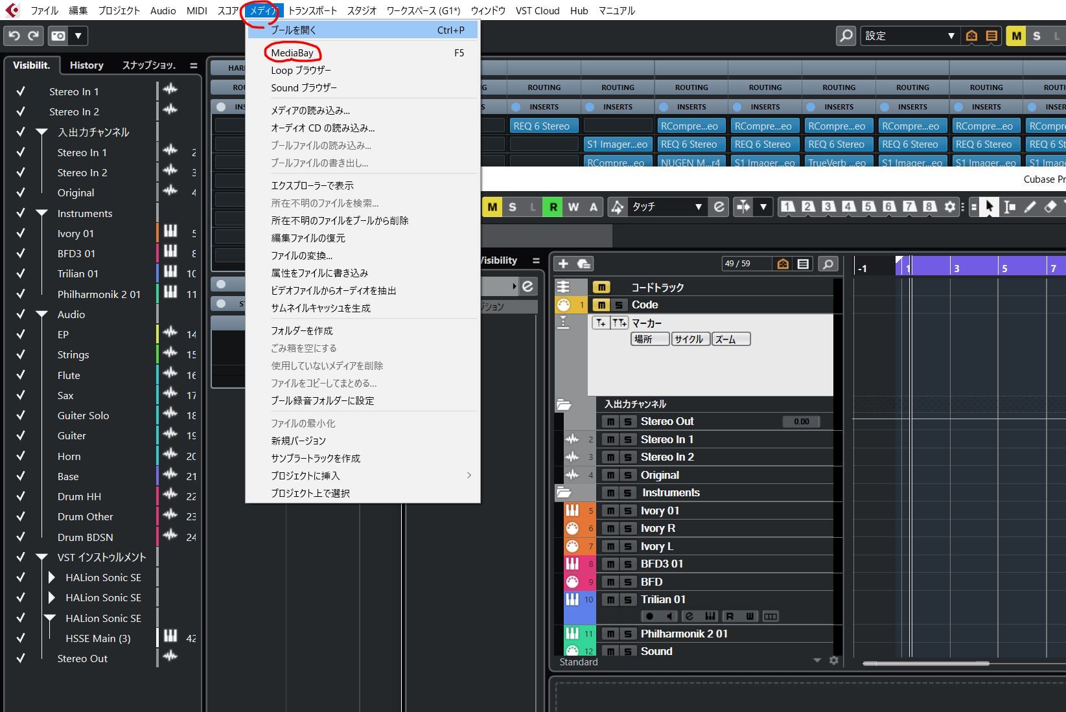This screenshot has height=712, width=1066.
Task: Click the Add Track plus button
Action: (x=563, y=264)
